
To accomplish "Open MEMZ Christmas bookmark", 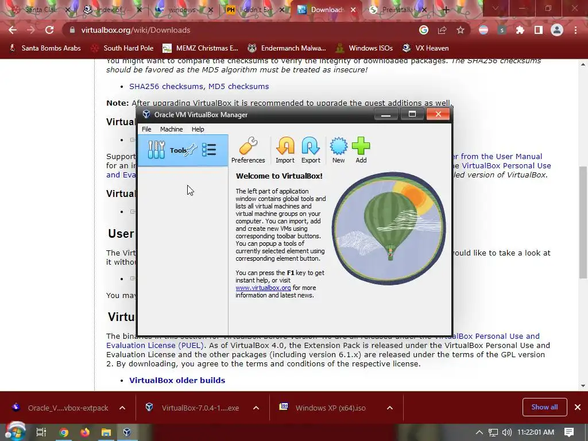I will pyautogui.click(x=200, y=48).
